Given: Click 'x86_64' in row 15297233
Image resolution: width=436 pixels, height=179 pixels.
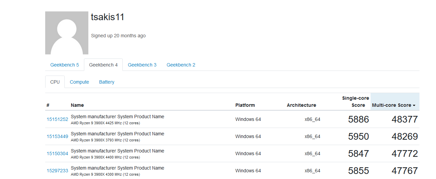Looking at the screenshot, I should tap(313, 171).
